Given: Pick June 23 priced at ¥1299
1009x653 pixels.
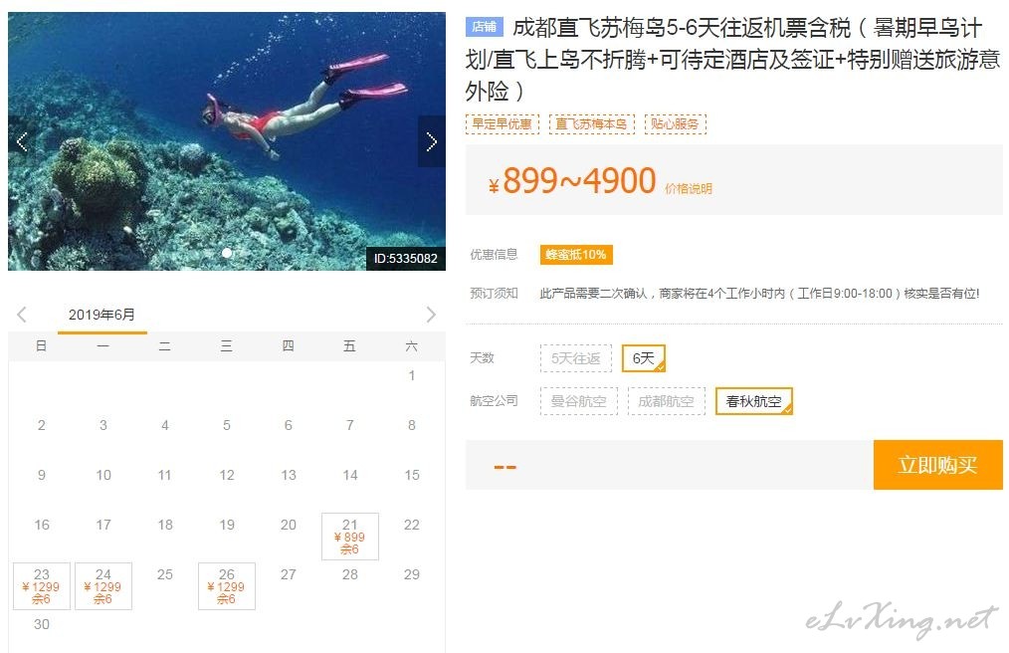Looking at the screenshot, I should pyautogui.click(x=41, y=586).
